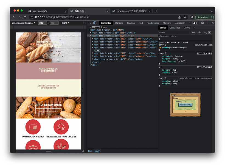Click the Filtrar styles filter field
The width and height of the screenshot is (225, 166).
[174, 32]
